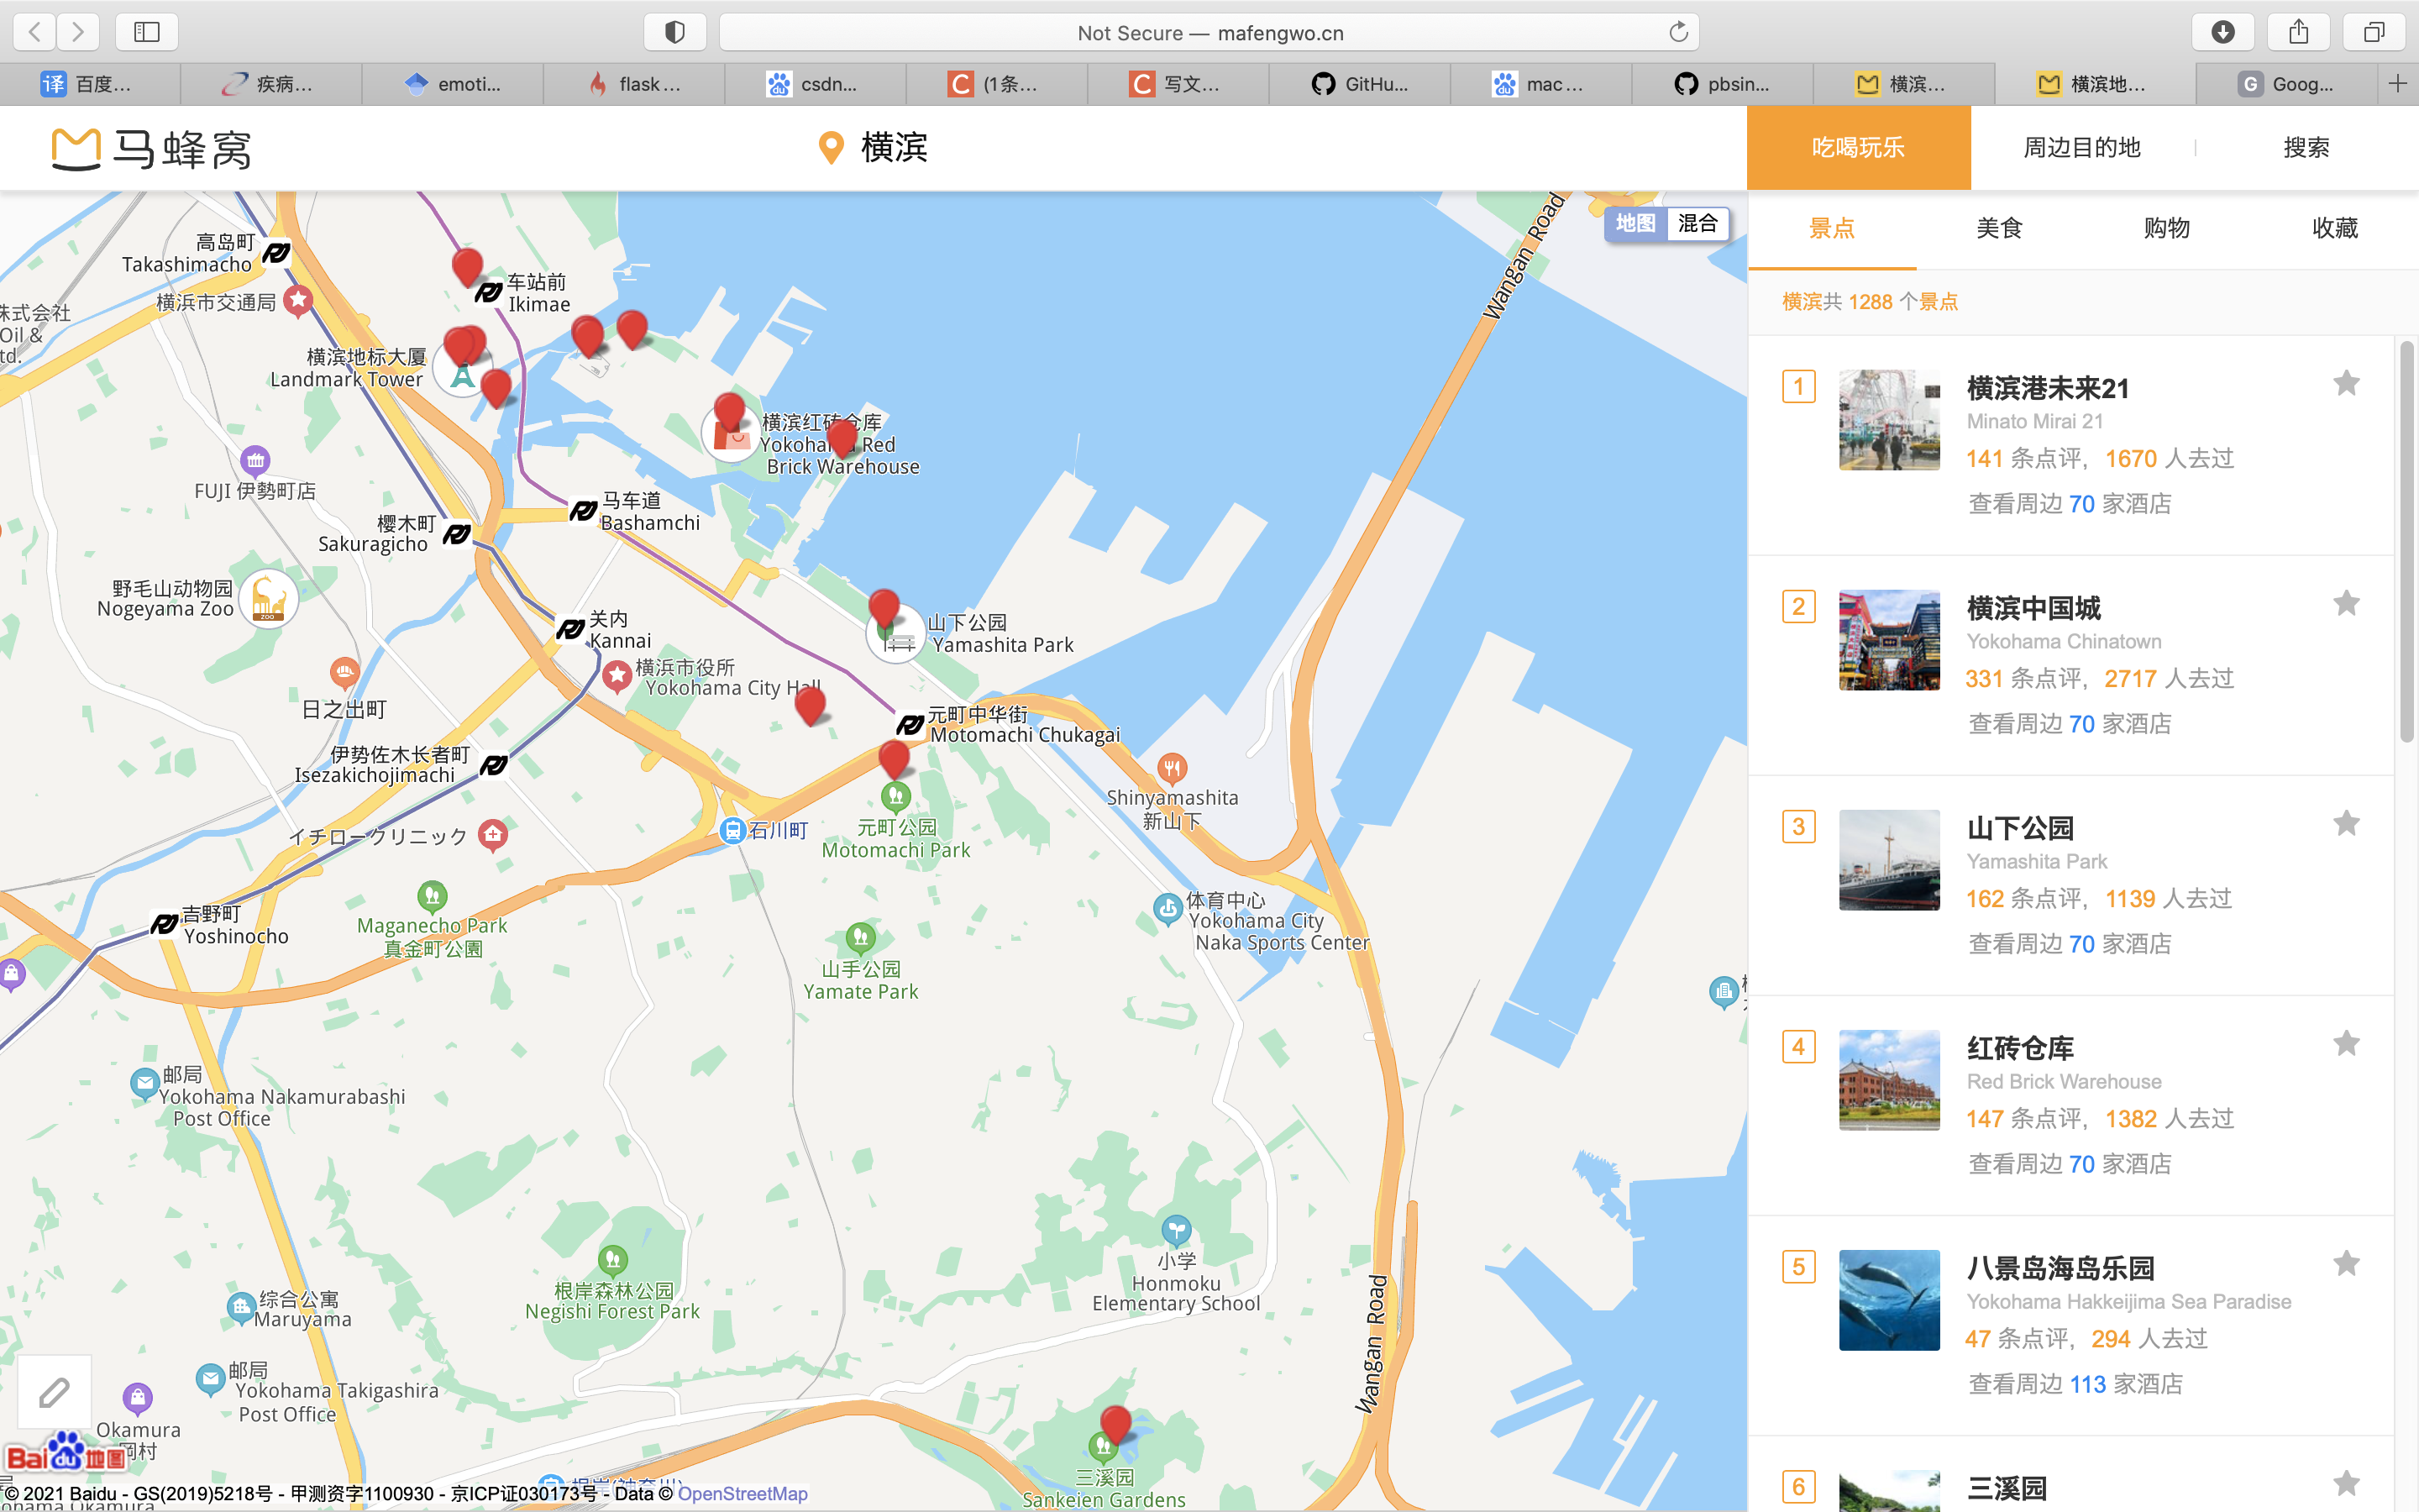The width and height of the screenshot is (2419, 1512).
Task: Open 八景岛海岛乐园 dolphin thumbnail
Action: pyautogui.click(x=1889, y=1300)
